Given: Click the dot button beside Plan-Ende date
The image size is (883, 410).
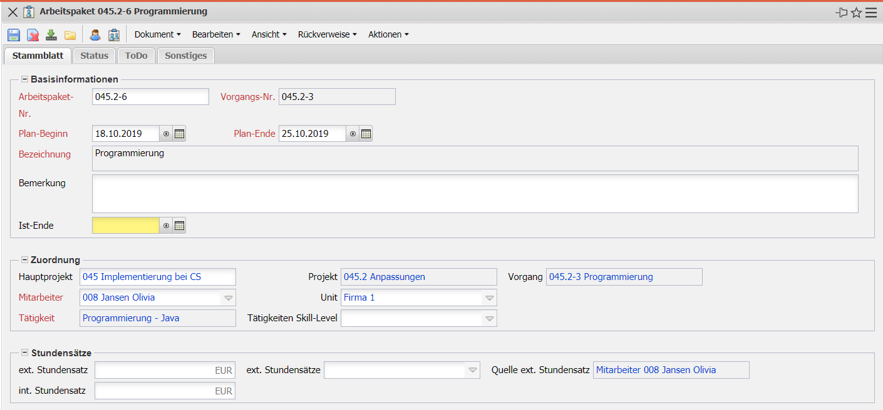Looking at the screenshot, I should [x=353, y=134].
